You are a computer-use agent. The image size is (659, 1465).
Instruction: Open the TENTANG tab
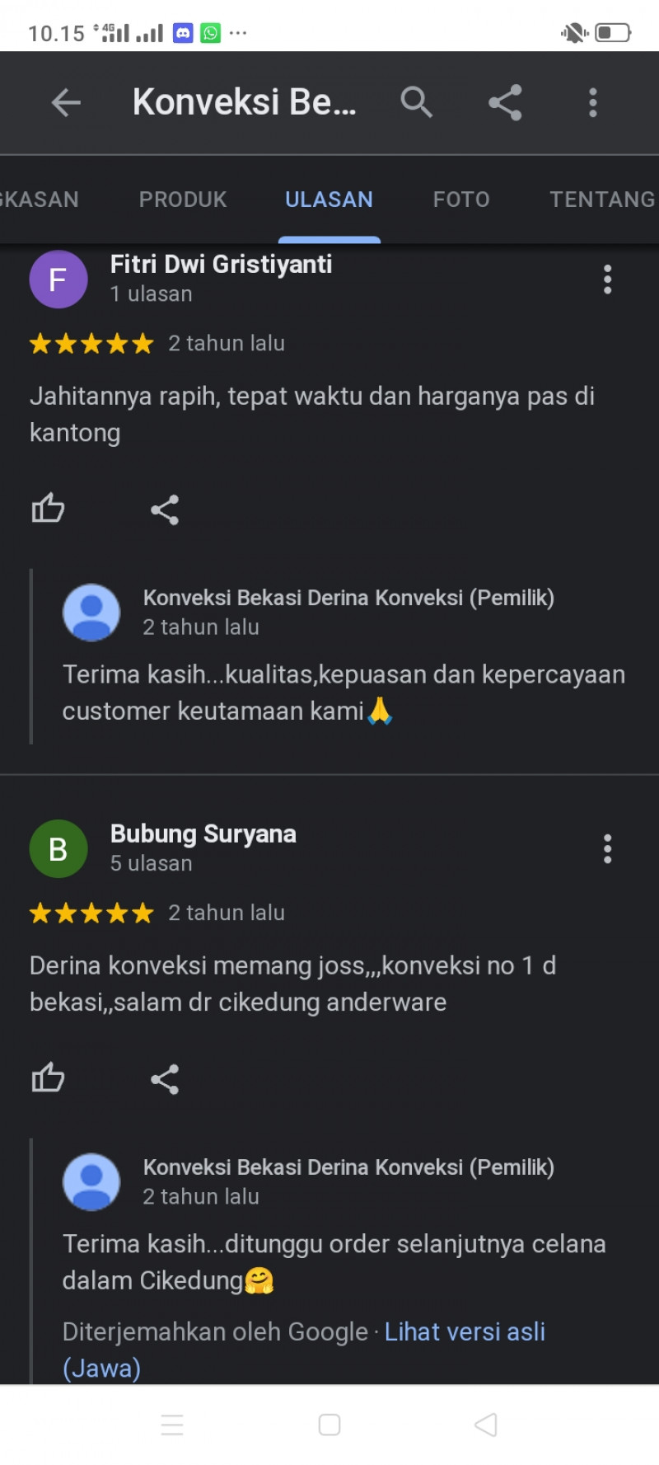602,200
